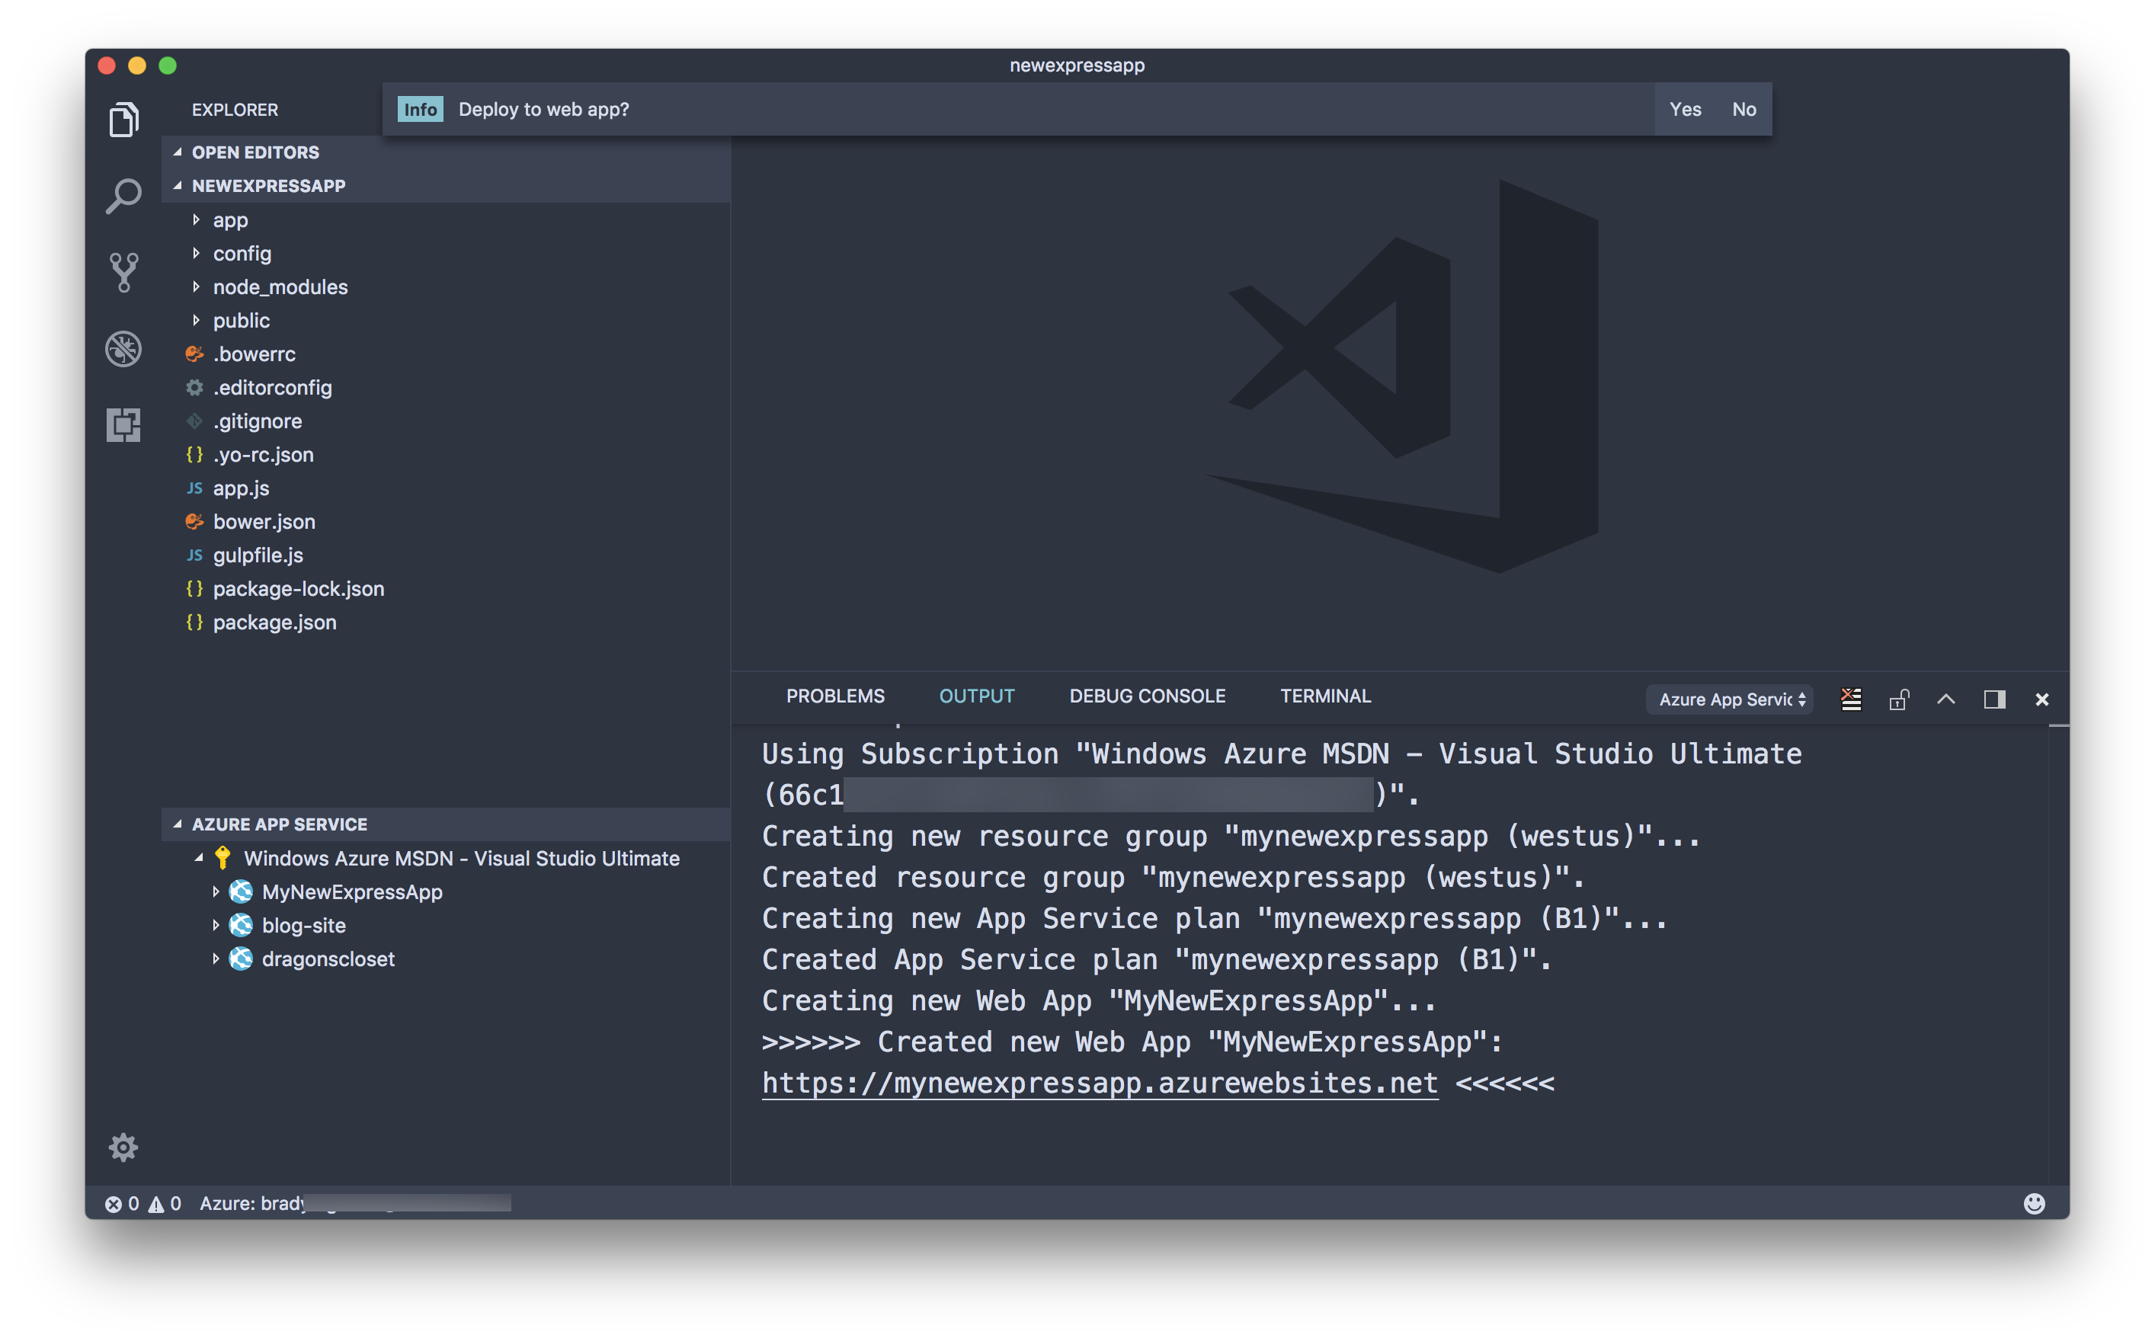Open the .yo-rc.json file
Screen dimensions: 2155x1341
[264, 454]
